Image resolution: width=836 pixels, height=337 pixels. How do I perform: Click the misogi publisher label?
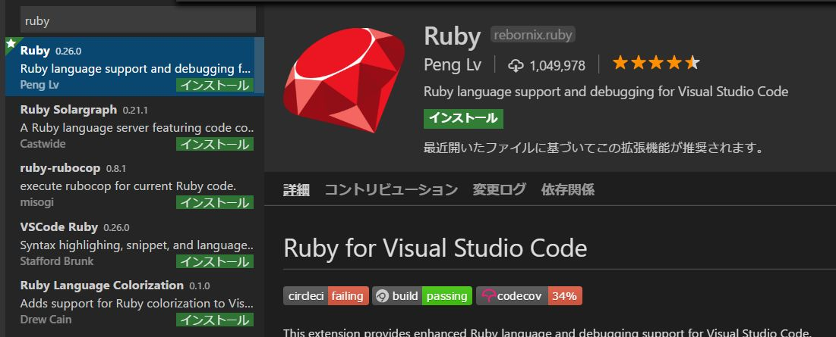coord(36,202)
